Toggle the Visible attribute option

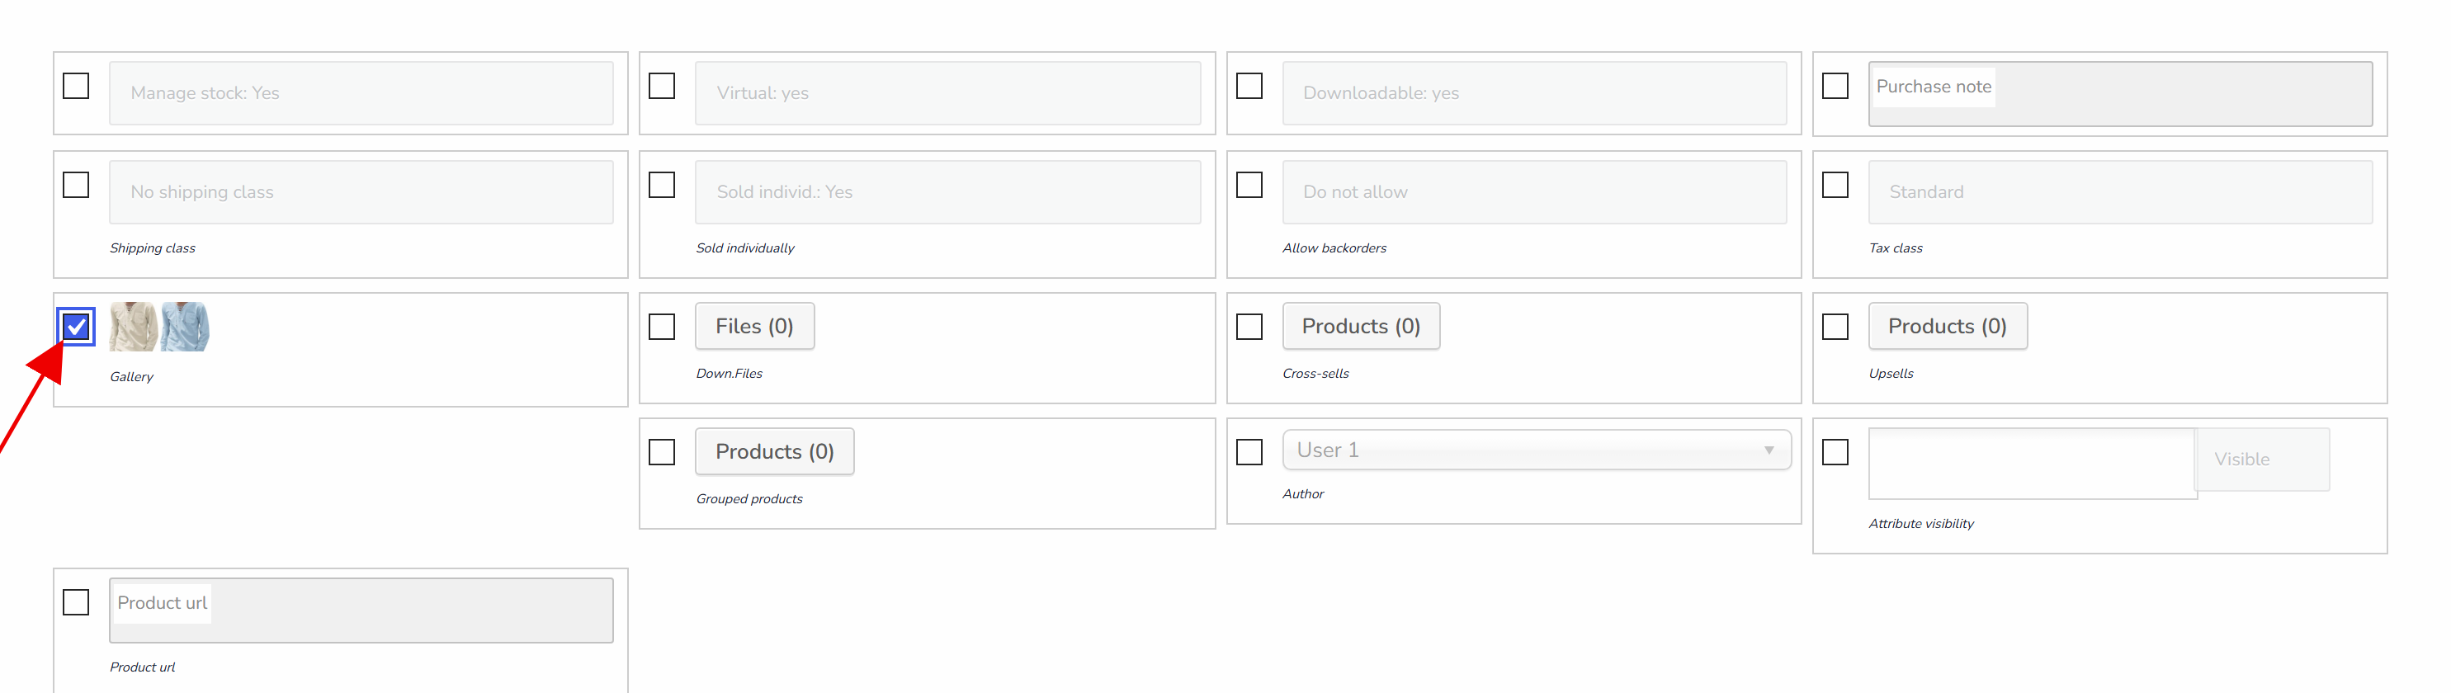pyautogui.click(x=2263, y=460)
